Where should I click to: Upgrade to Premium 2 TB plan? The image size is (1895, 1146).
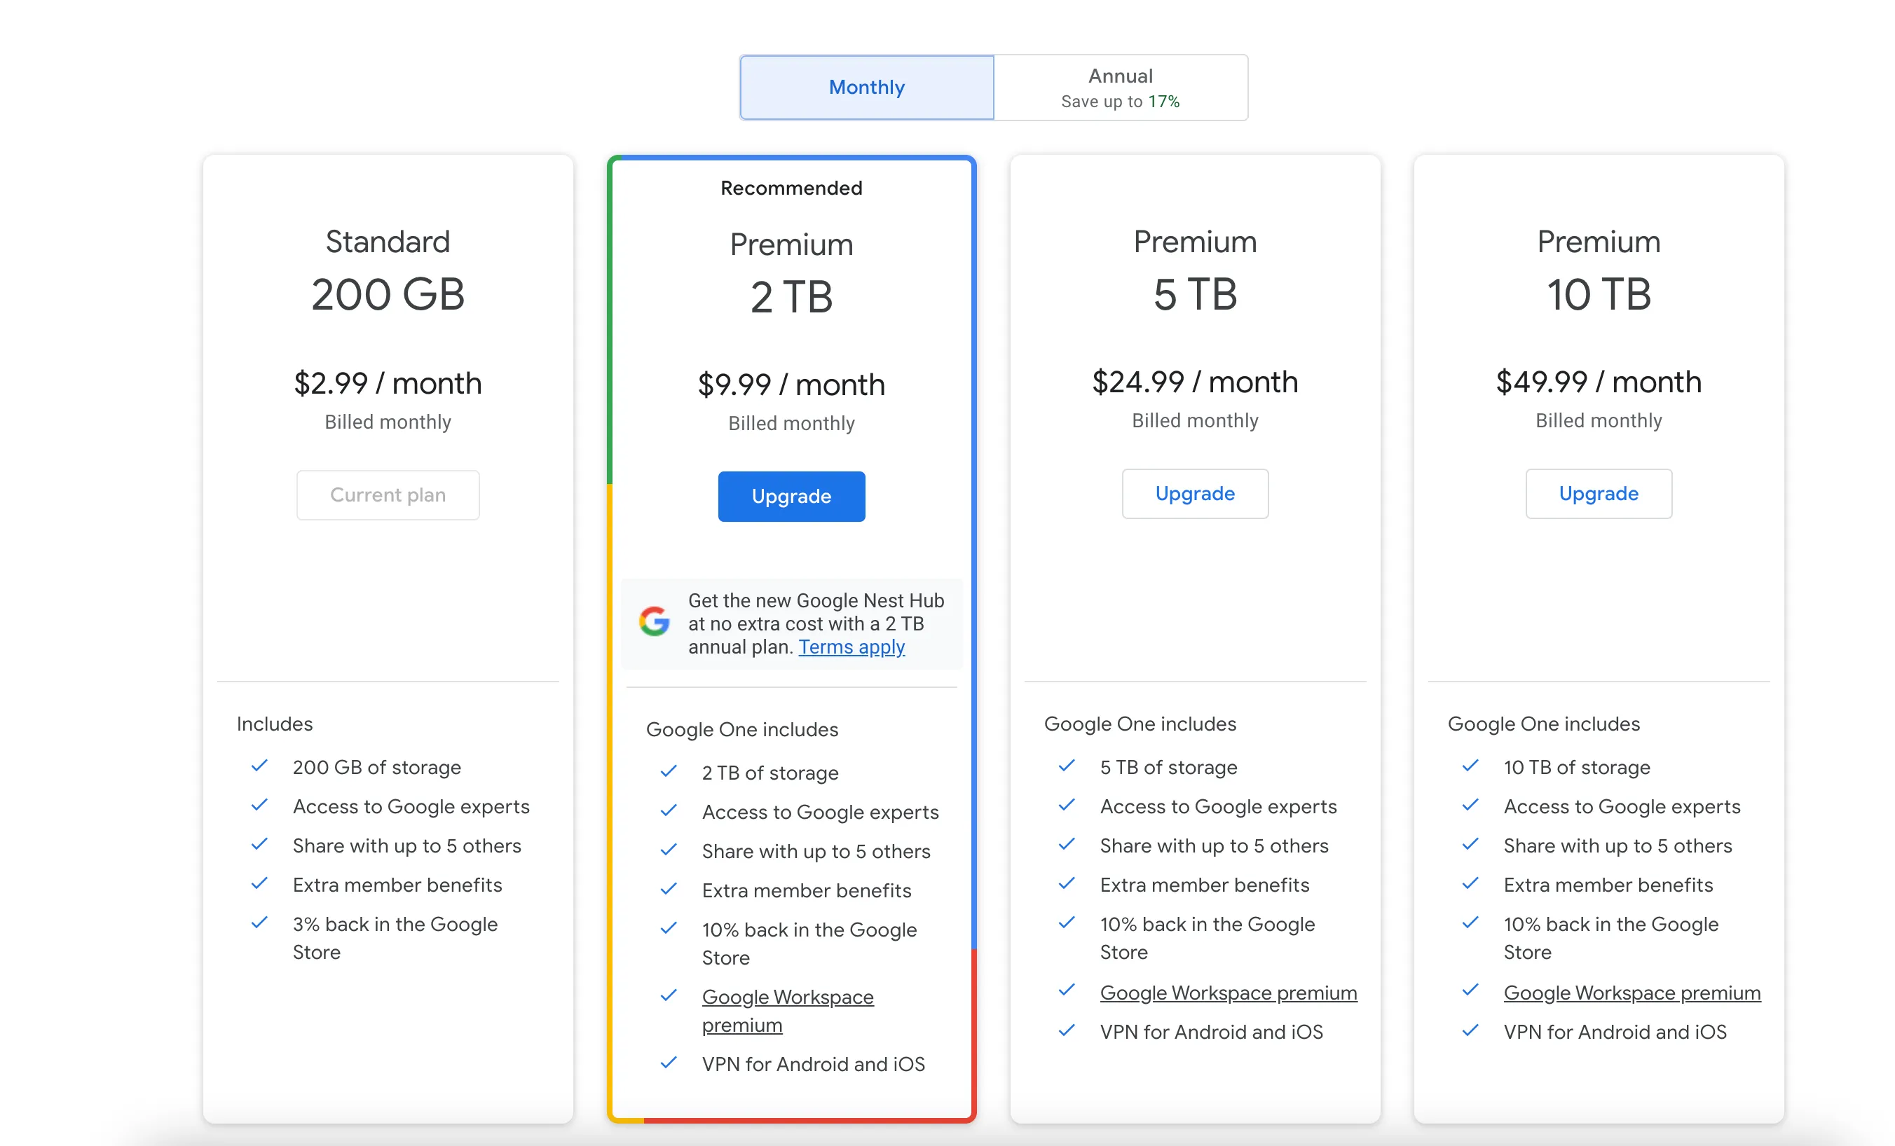pyautogui.click(x=791, y=497)
